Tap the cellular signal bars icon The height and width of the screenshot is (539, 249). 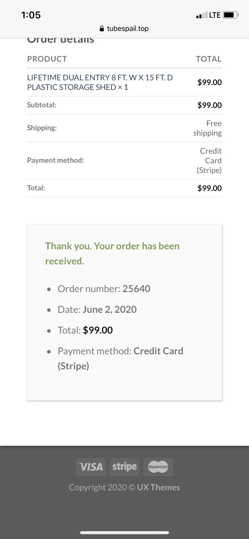pos(201,15)
